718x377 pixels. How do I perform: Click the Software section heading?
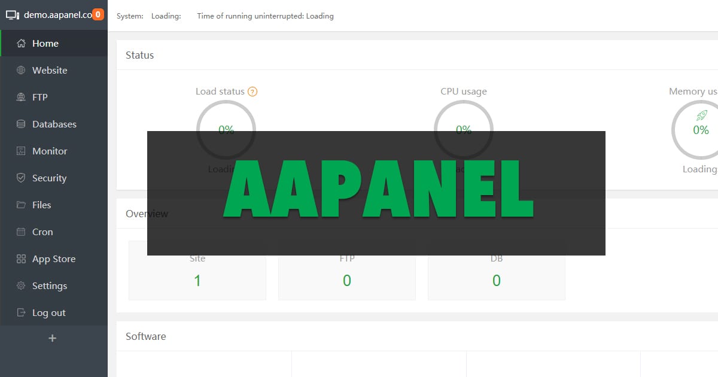[x=146, y=336]
